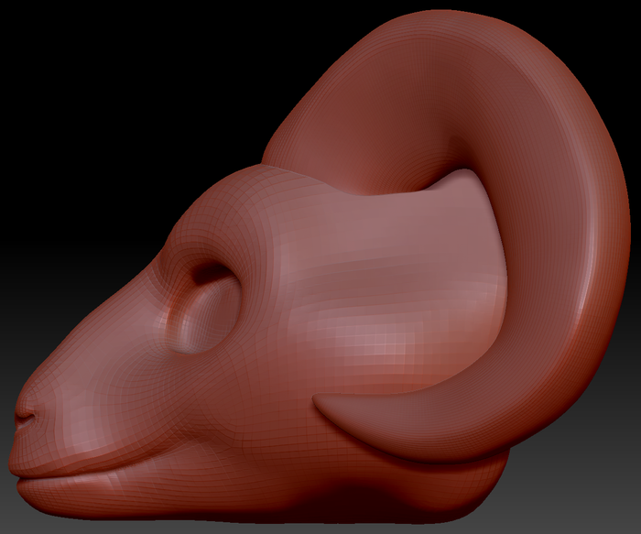Click the eye socket on the sculpted head
This screenshot has height=534, width=641.
click(203, 309)
